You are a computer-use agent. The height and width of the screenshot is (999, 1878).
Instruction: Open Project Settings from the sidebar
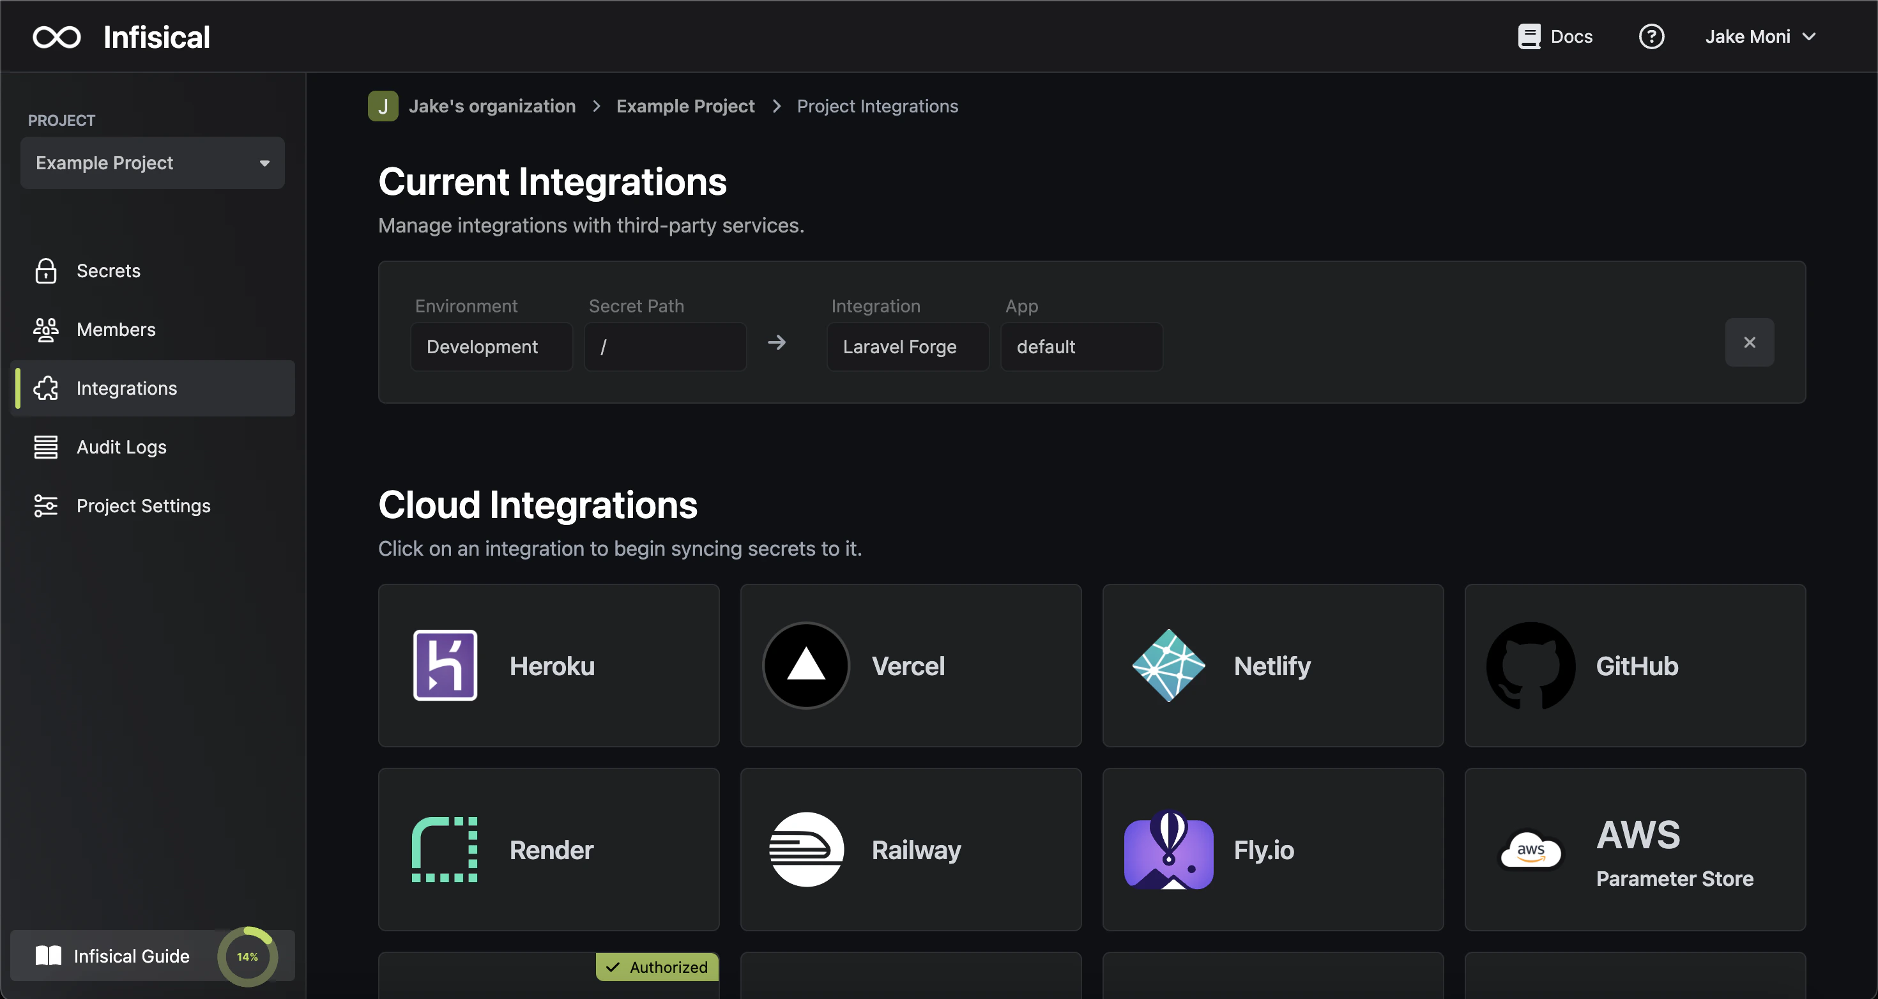pyautogui.click(x=153, y=505)
